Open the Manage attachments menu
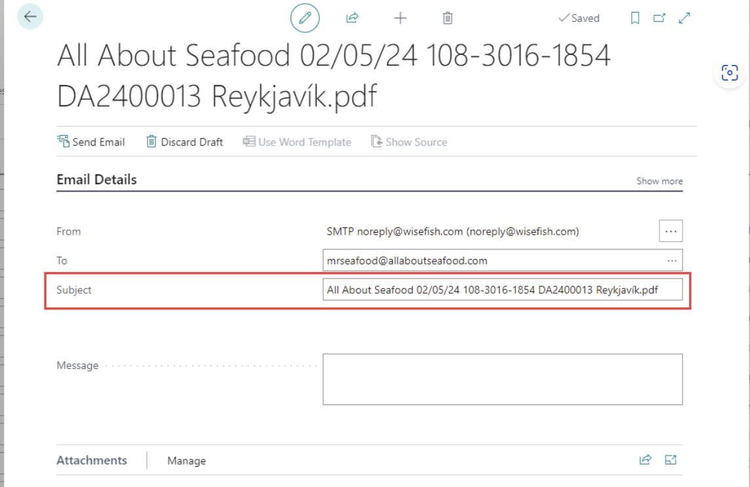The height and width of the screenshot is (487, 750). [x=186, y=461]
